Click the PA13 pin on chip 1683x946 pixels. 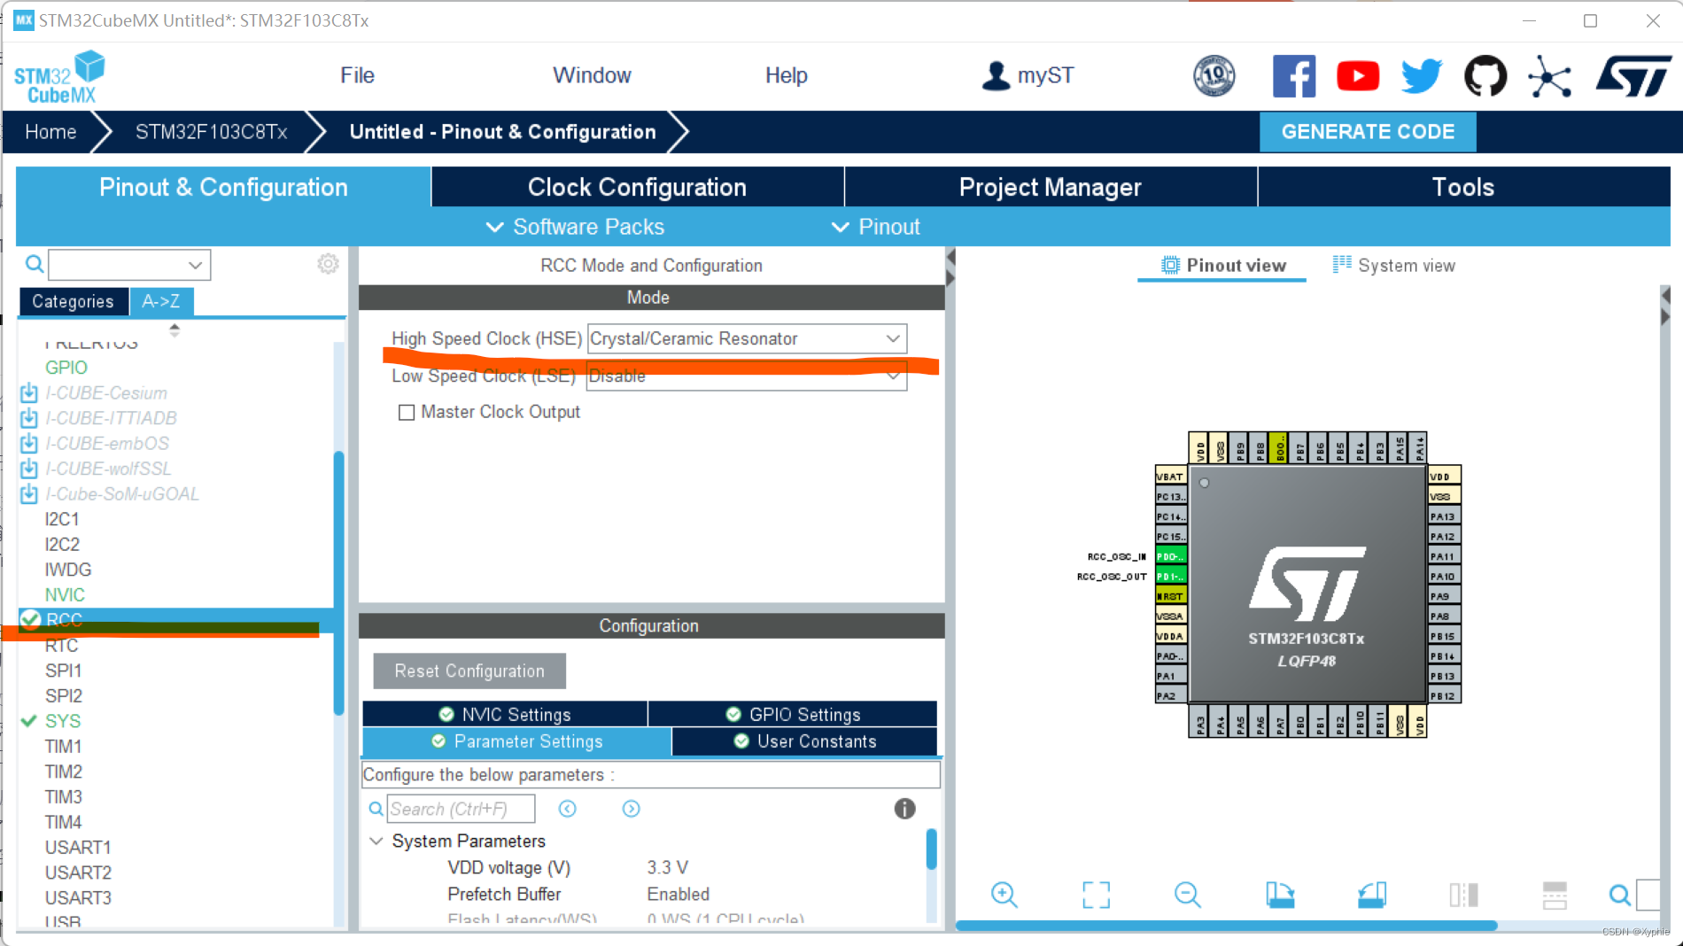(1444, 516)
